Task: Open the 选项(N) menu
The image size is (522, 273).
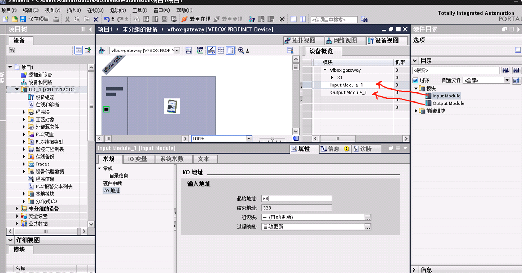Action: pos(118,10)
